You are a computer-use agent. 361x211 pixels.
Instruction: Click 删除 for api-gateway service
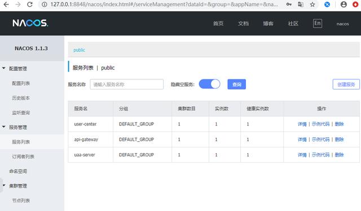coord(339,140)
